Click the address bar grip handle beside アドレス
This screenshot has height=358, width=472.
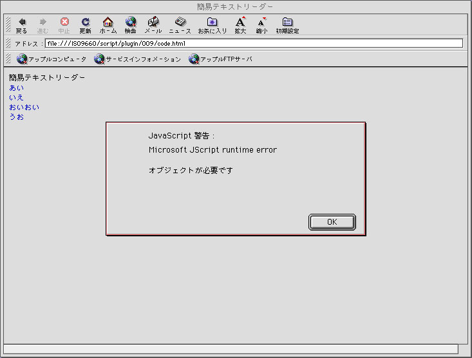tap(8, 43)
